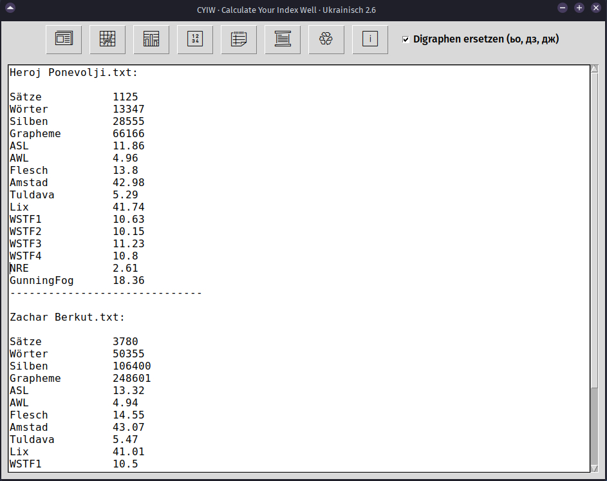Click the 'Digraphen ersetzen (ьо, дз, дж)' label
The image size is (607, 481).
point(486,39)
